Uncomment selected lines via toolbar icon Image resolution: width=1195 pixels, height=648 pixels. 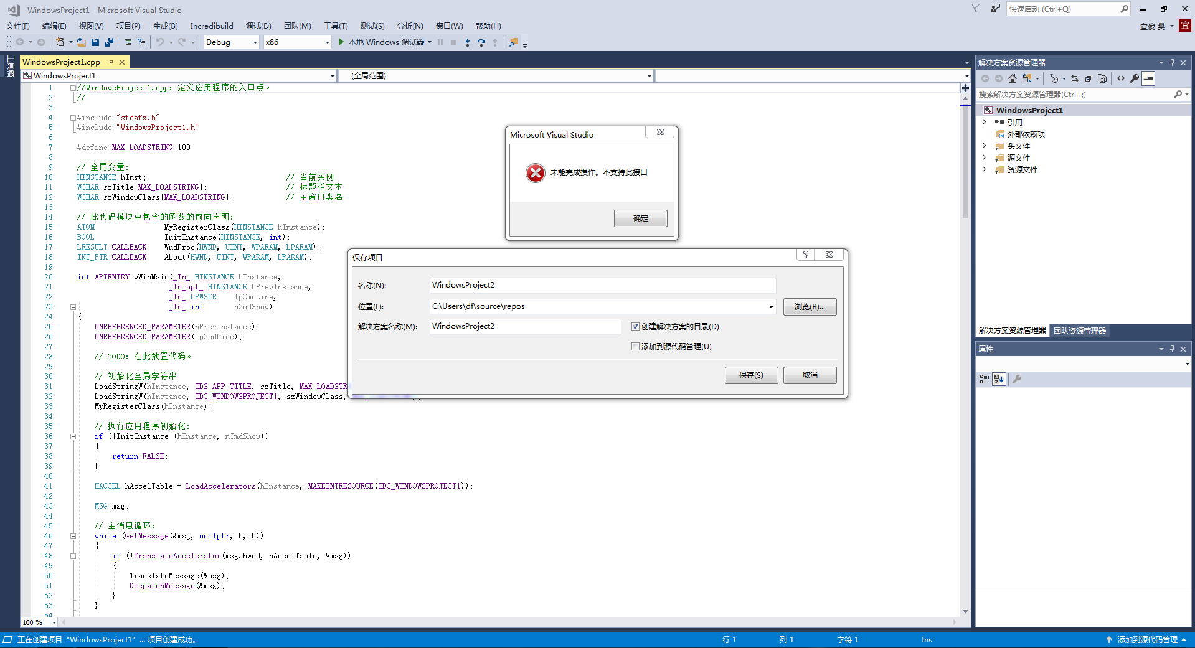[x=141, y=42]
